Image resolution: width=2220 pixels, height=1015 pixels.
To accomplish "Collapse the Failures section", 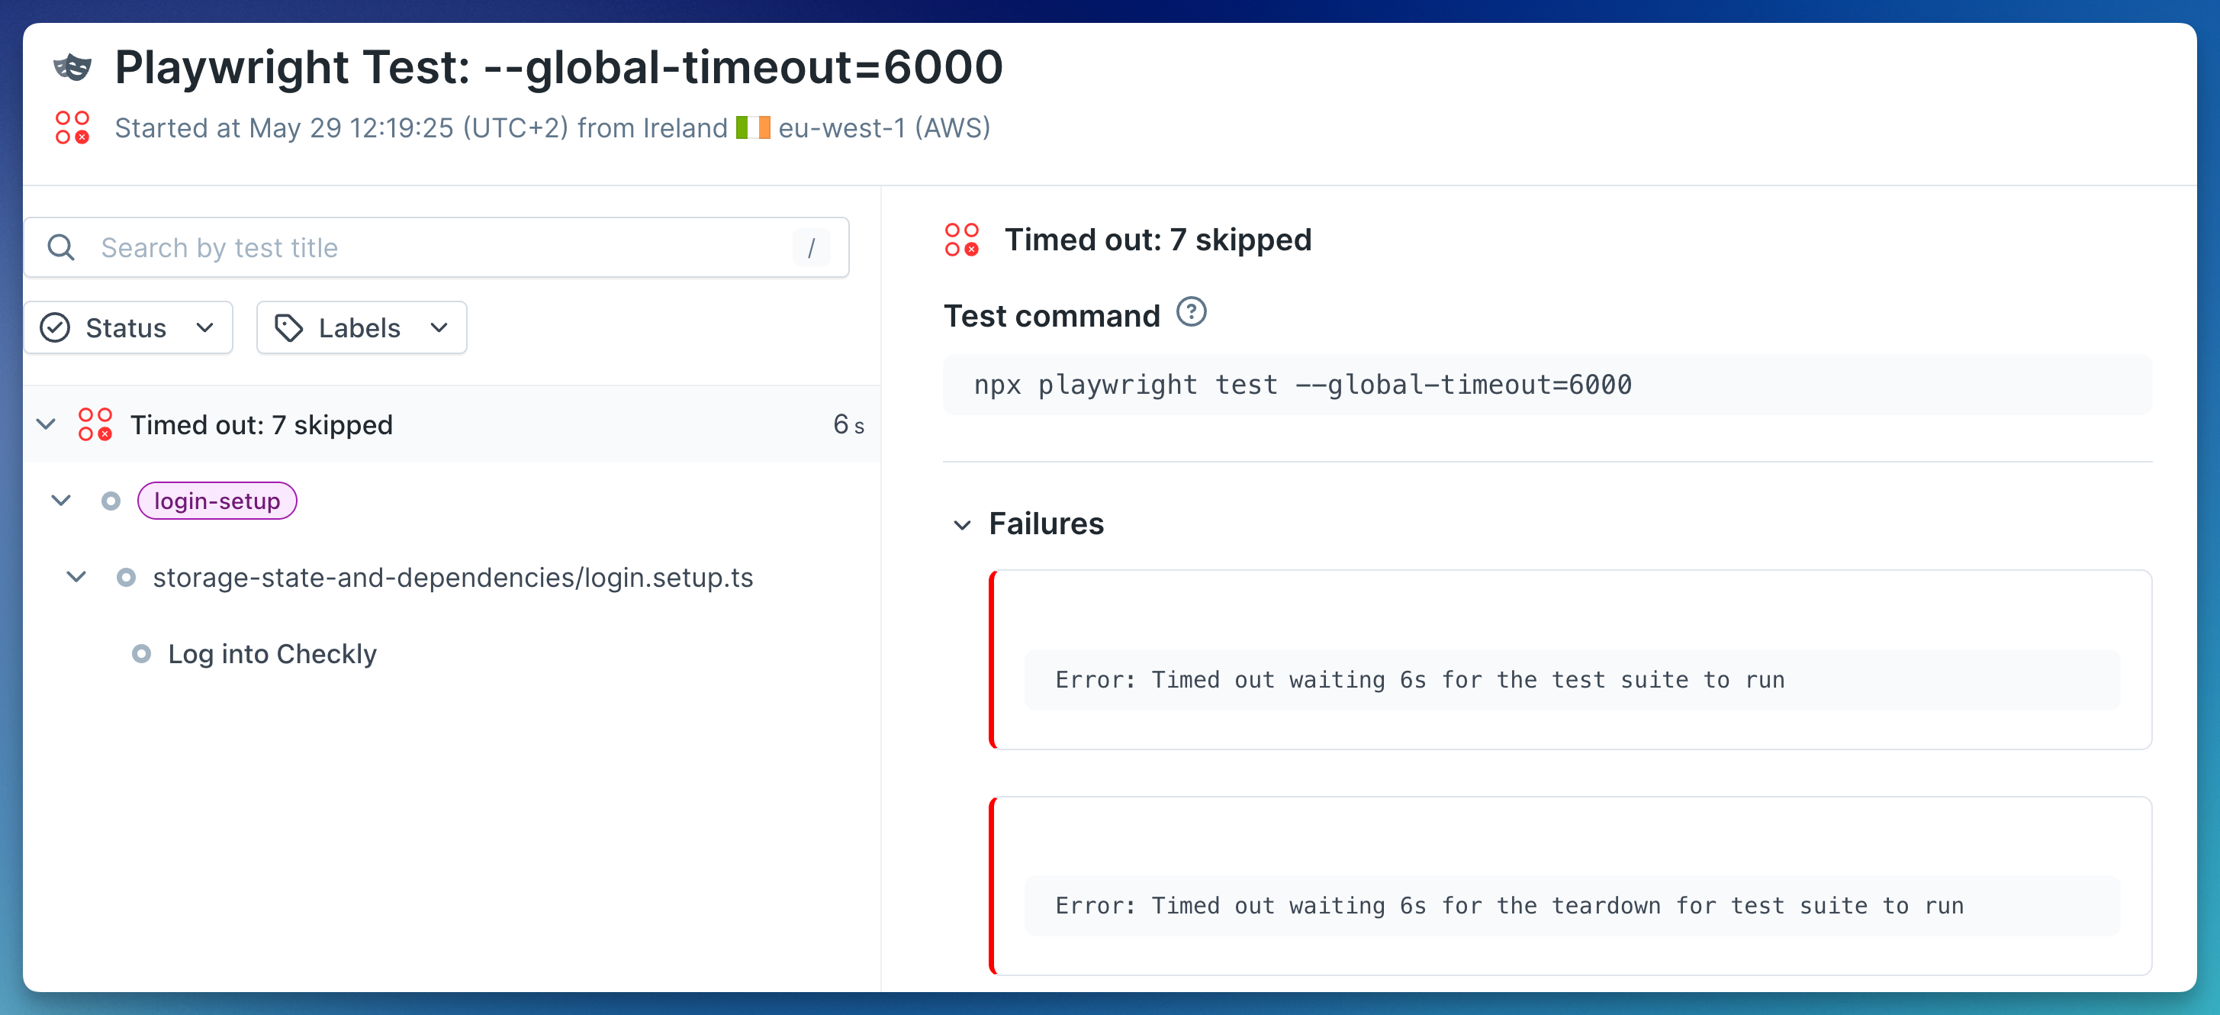I will 963,524.
